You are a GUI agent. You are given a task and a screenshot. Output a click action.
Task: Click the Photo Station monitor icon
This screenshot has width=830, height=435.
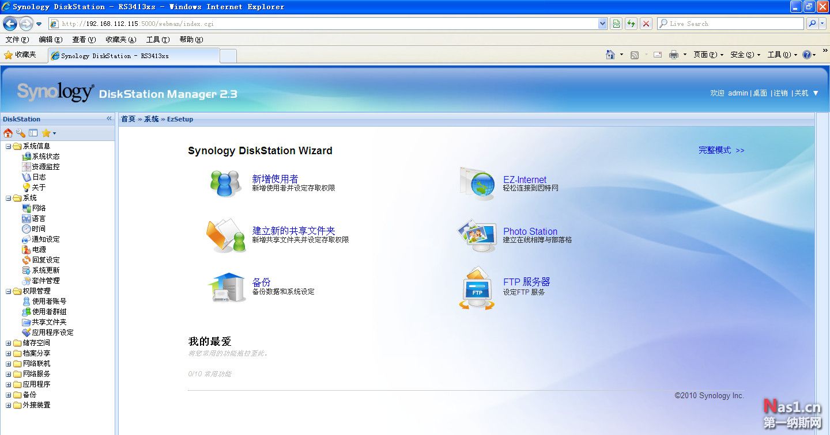tap(477, 235)
